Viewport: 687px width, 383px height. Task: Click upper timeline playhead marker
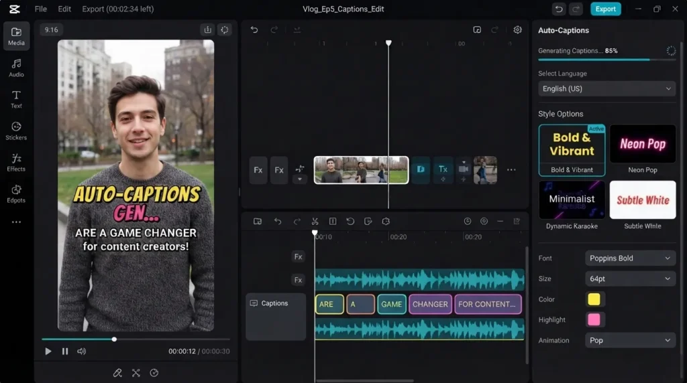point(388,43)
